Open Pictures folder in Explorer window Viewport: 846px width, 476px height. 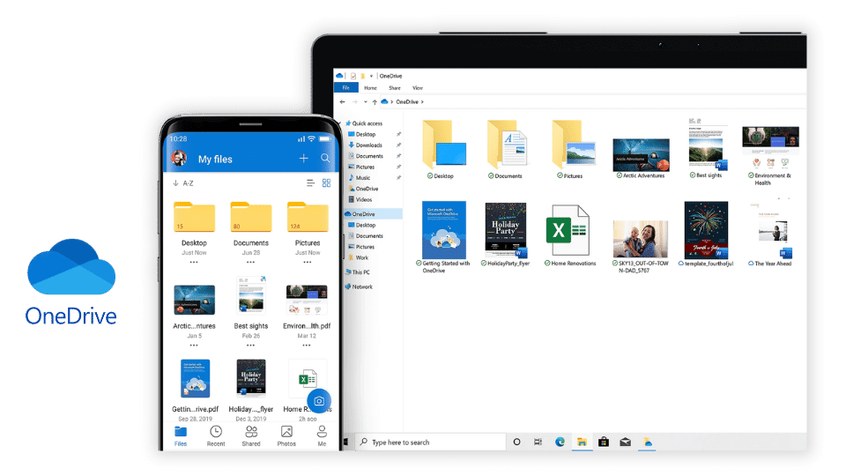(572, 150)
